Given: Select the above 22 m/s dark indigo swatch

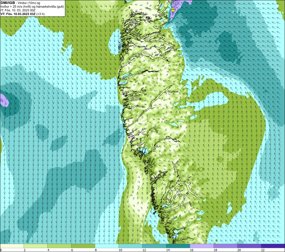Looking at the screenshot, I should tap(273, 246).
